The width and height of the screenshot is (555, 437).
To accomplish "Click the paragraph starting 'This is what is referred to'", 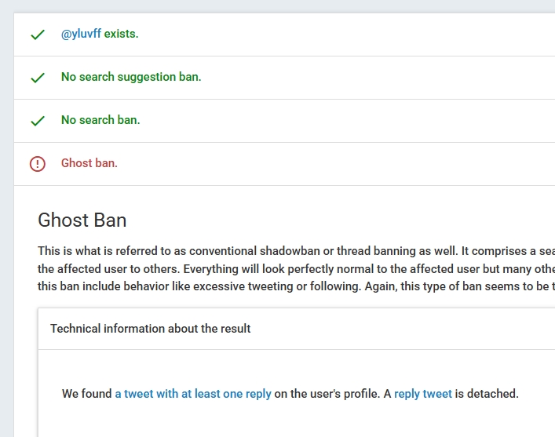I will (296, 268).
